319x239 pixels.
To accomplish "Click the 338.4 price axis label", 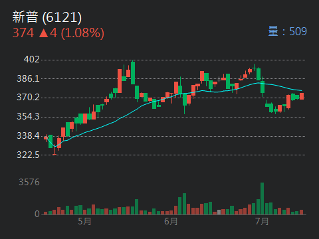I will (29, 135).
